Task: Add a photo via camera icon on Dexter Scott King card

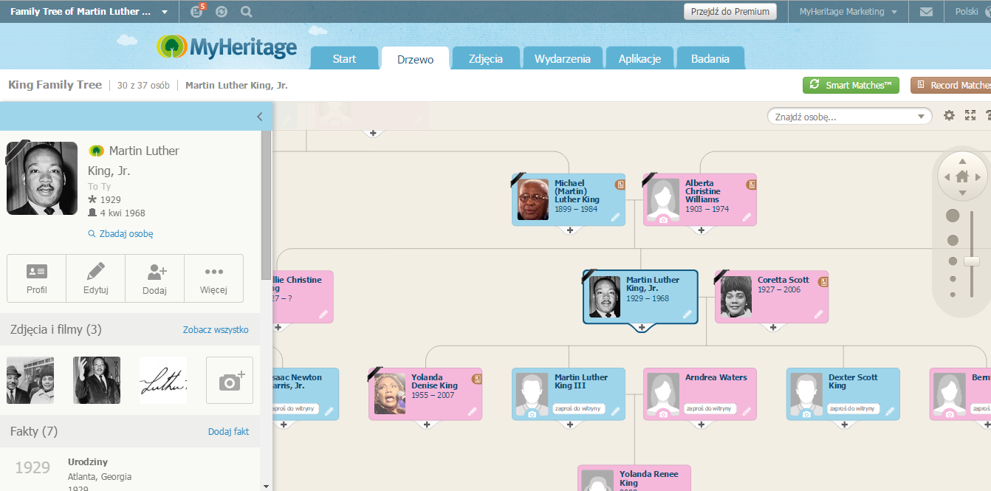Action: click(806, 414)
